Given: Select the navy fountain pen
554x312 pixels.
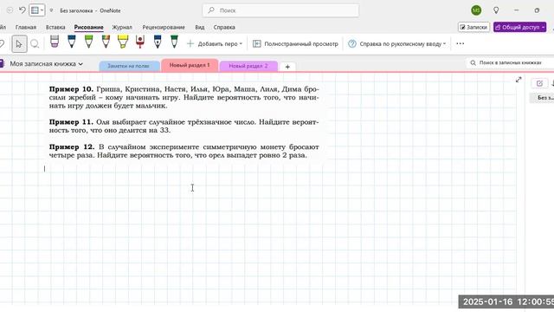Looking at the screenshot, I should pos(158,42).
